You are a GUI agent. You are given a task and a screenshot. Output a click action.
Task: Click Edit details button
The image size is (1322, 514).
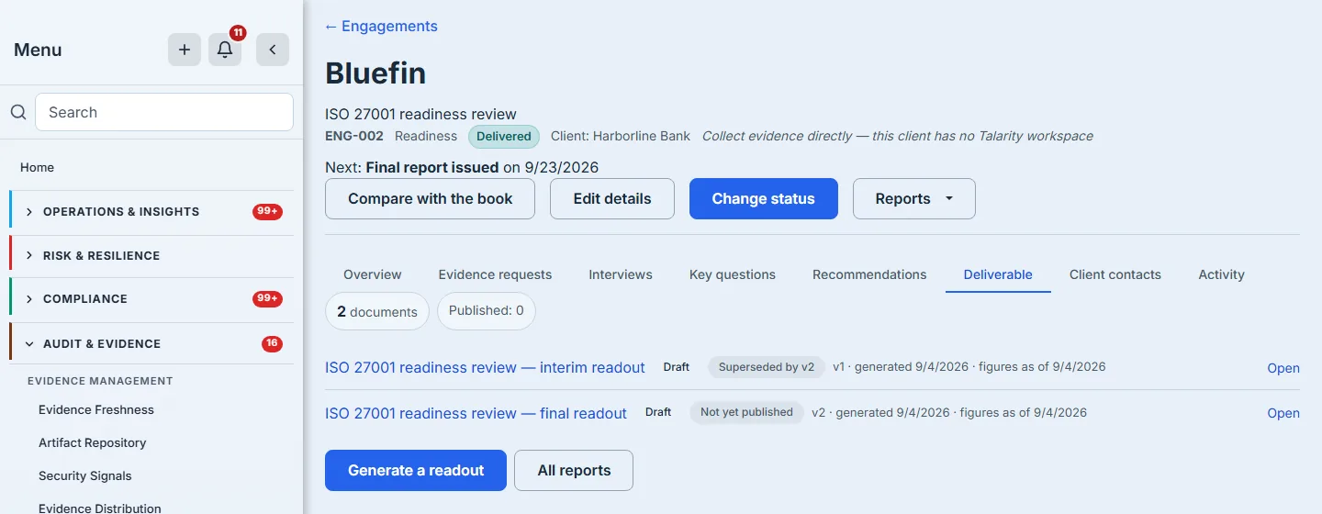point(612,198)
